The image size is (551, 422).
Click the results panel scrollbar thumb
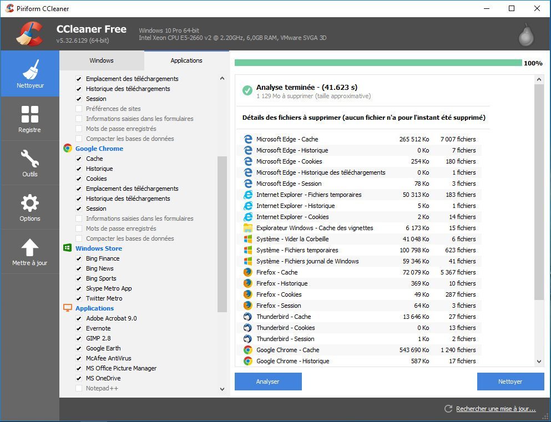click(x=539, y=192)
